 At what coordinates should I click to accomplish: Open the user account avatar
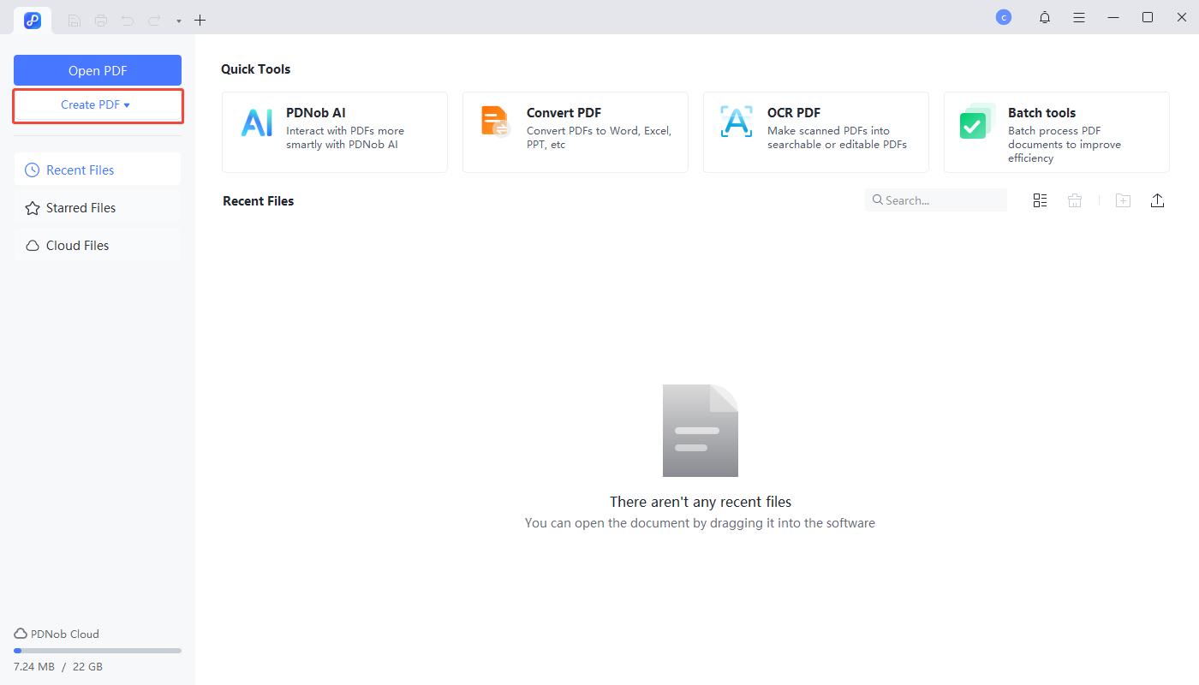click(x=1004, y=17)
